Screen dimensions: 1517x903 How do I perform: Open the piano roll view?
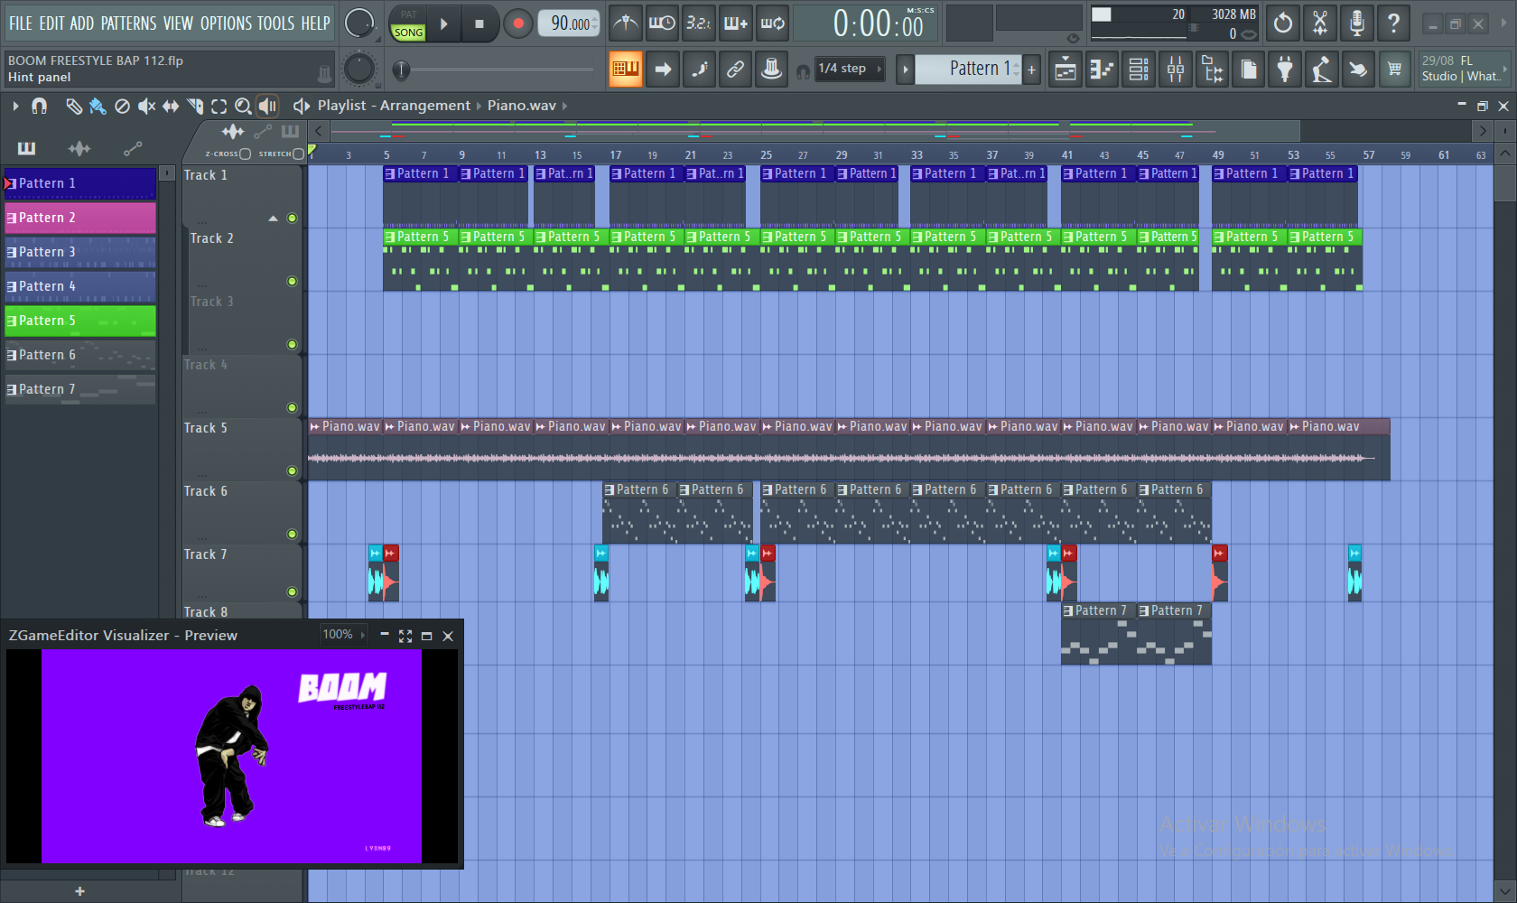pos(1102,70)
